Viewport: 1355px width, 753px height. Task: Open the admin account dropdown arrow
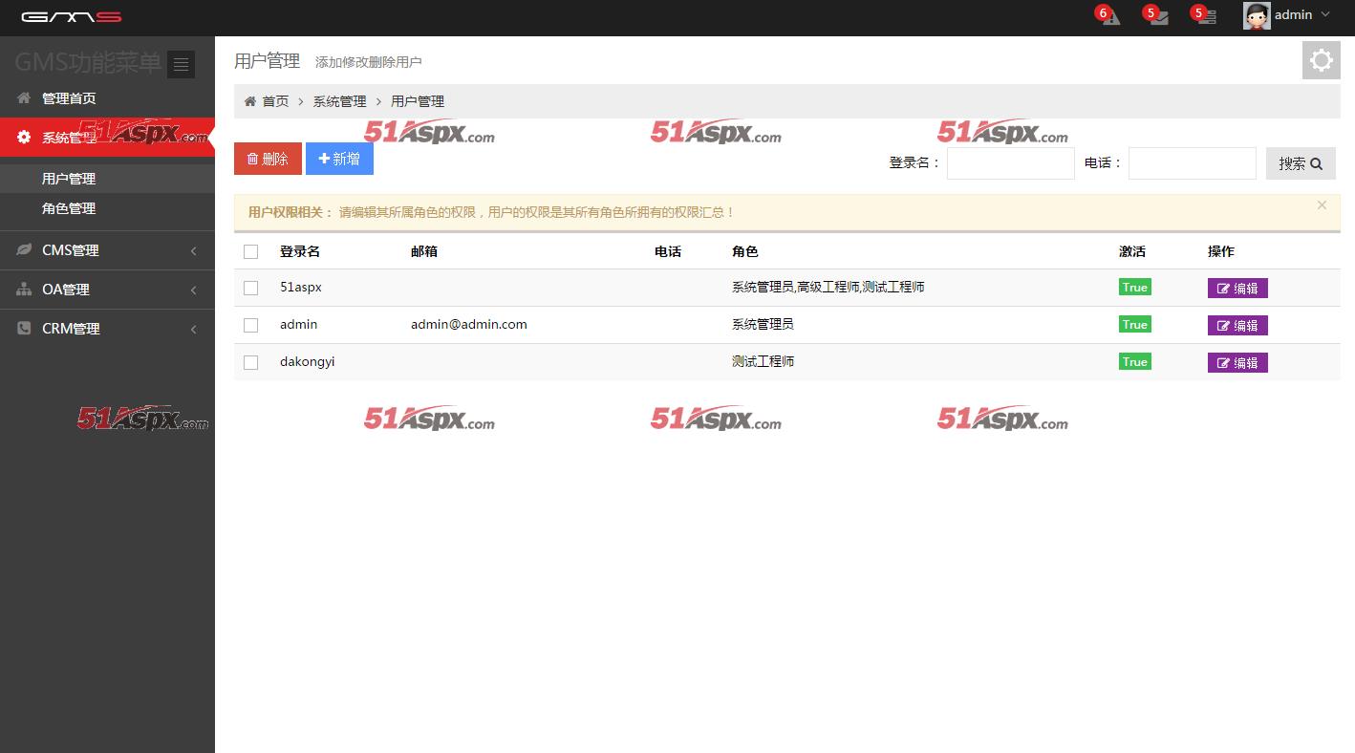pyautogui.click(x=1324, y=15)
